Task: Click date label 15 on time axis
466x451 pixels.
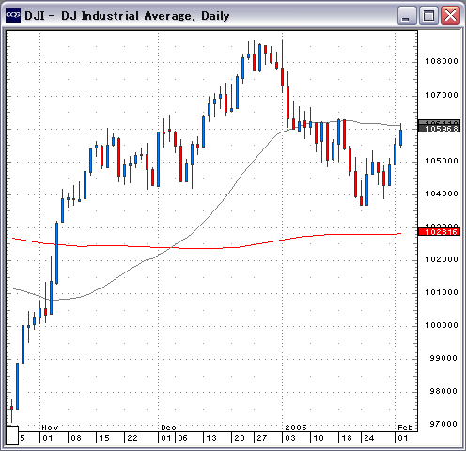Action: click(x=104, y=438)
